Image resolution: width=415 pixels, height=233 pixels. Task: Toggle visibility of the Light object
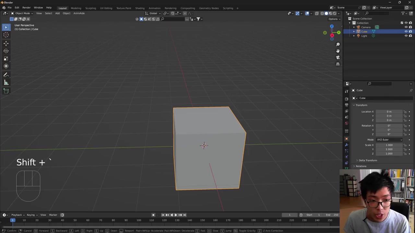pyautogui.click(x=406, y=36)
